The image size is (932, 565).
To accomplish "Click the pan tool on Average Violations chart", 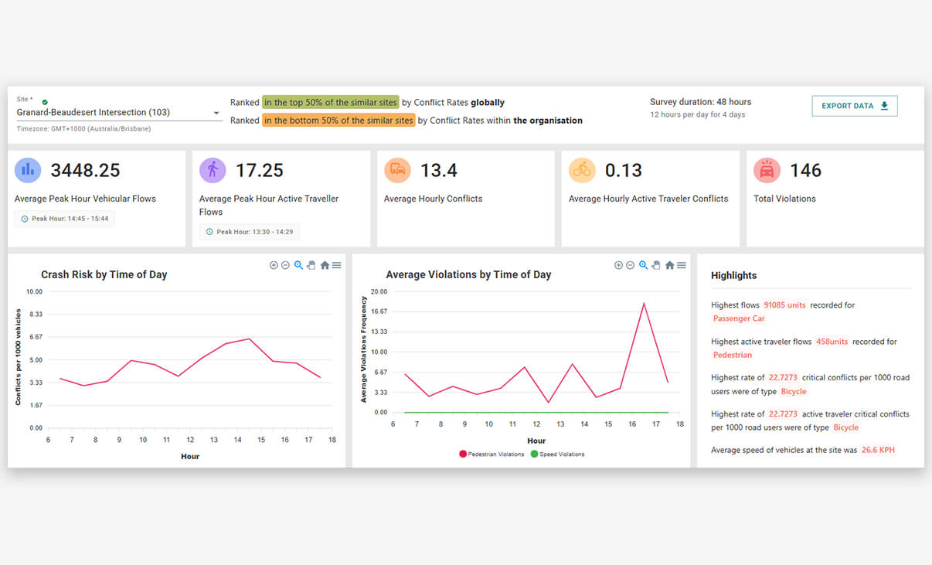I will (x=655, y=265).
